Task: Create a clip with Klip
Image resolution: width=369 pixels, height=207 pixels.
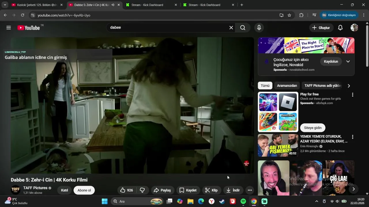Action: 211,190
